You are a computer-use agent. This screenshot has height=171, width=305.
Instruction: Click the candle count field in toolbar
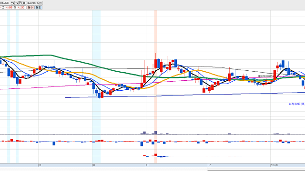5,3
